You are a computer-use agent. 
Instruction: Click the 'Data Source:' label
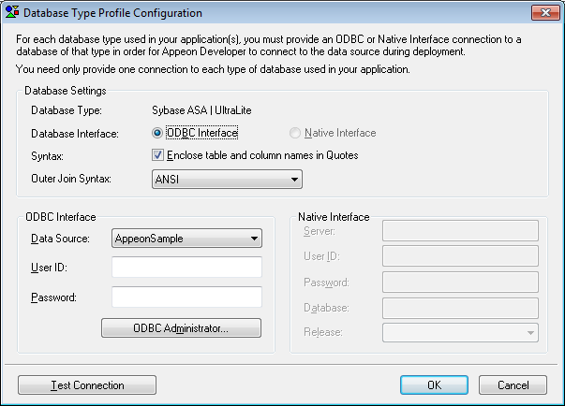[x=61, y=239]
